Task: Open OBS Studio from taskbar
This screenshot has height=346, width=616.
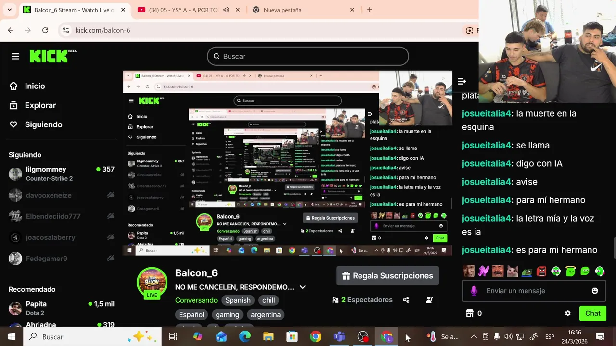Action: coord(363,337)
